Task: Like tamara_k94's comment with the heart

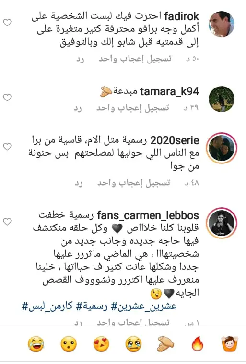Action: pyautogui.click(x=7, y=98)
